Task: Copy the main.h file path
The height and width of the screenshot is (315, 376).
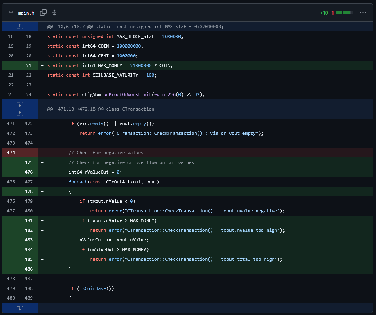Action: click(x=43, y=13)
